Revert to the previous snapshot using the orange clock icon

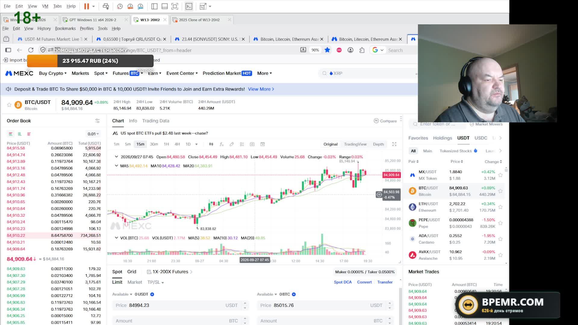pos(130,6)
